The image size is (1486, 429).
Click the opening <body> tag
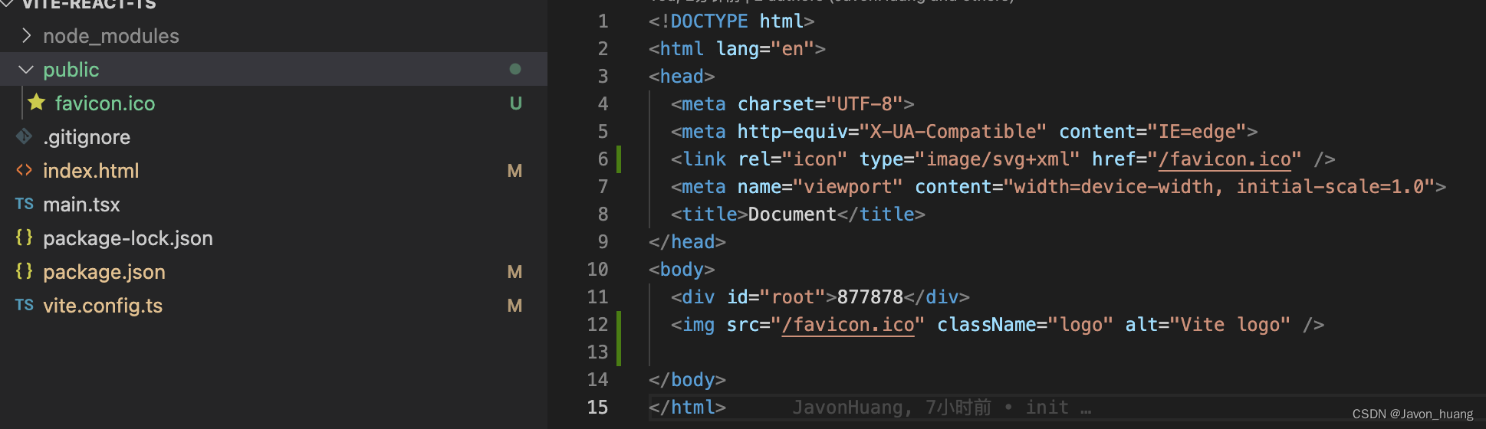(x=682, y=270)
